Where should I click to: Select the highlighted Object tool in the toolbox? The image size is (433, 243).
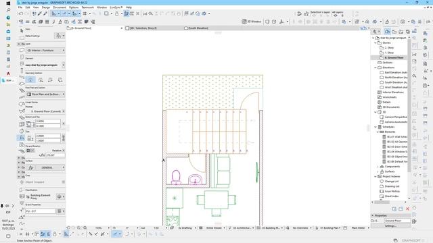click(x=22, y=138)
